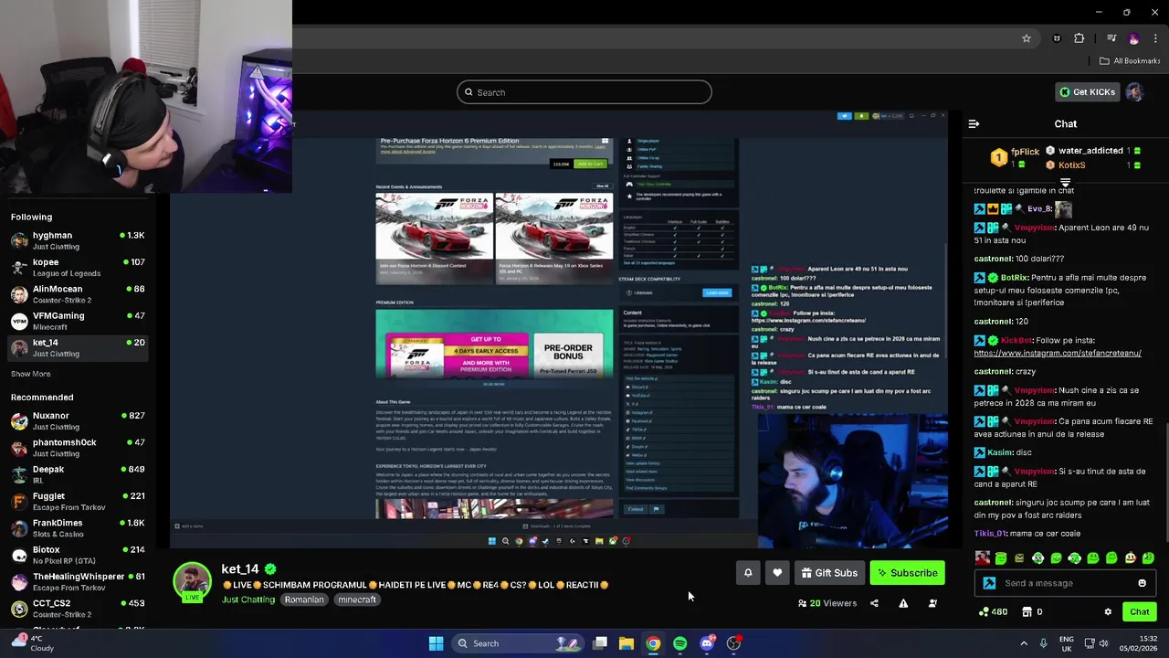Click the green Subscribe button

click(x=907, y=573)
